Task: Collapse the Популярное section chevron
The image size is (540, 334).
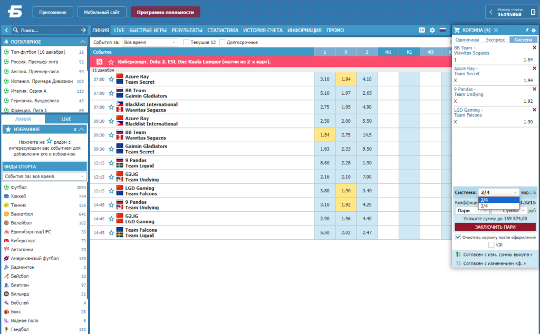Action: pos(82,42)
